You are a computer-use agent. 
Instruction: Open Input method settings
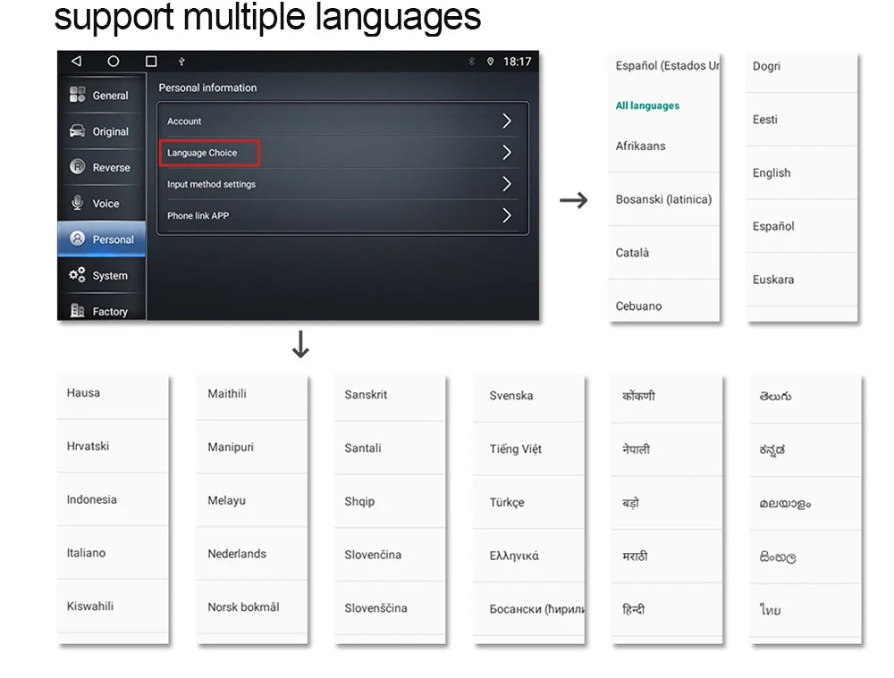tap(342, 184)
